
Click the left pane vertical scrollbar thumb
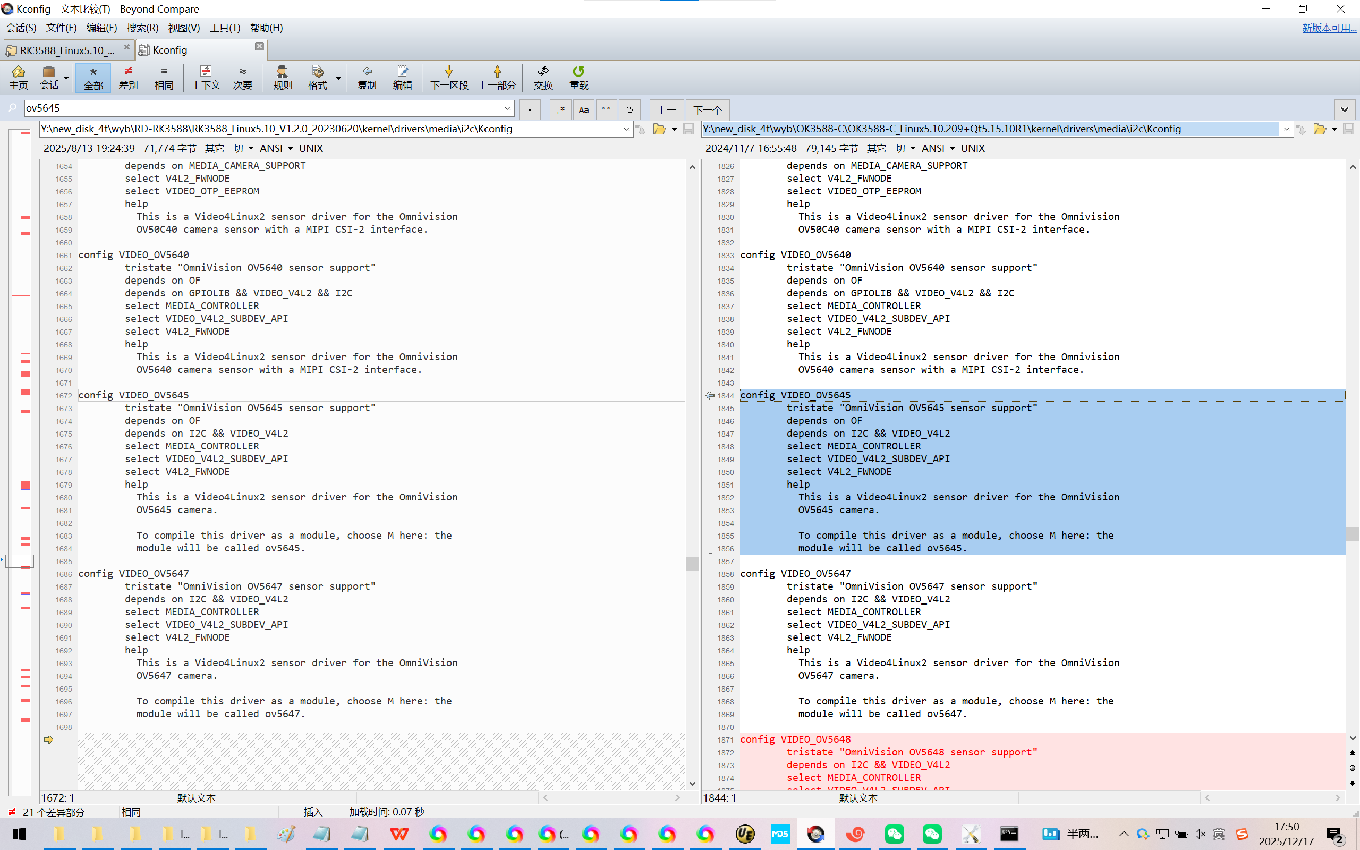tap(692, 563)
